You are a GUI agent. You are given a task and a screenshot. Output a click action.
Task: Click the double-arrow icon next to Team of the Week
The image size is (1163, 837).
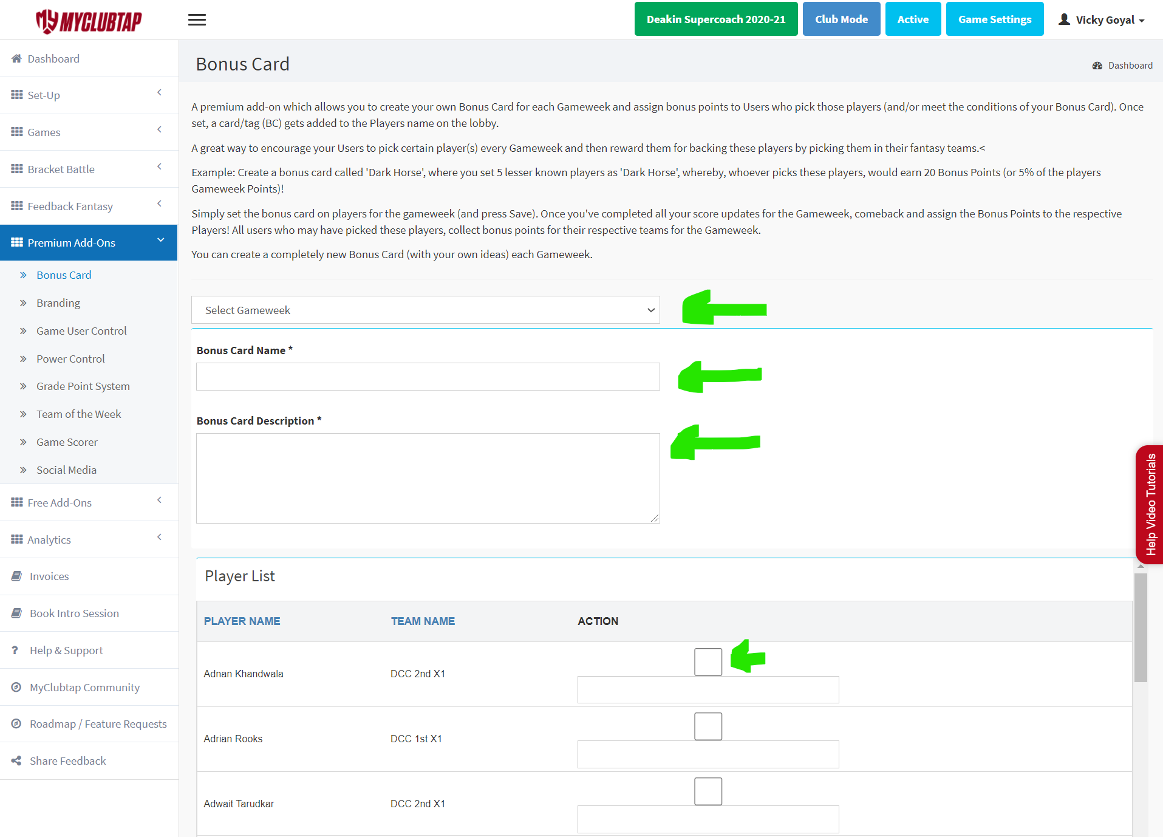point(23,414)
